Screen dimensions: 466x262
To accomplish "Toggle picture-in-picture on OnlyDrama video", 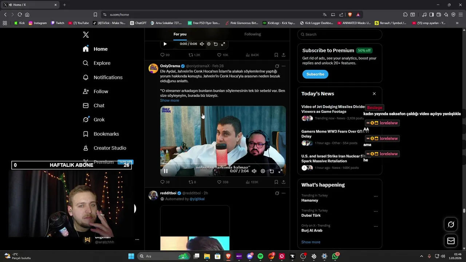I will [272, 171].
